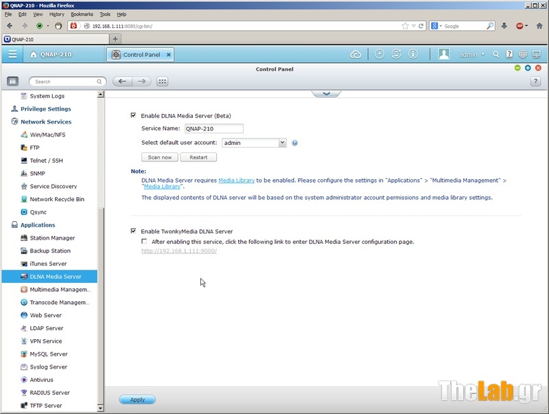Open language globe icon
The width and height of the screenshot is (549, 414).
(x=523, y=54)
